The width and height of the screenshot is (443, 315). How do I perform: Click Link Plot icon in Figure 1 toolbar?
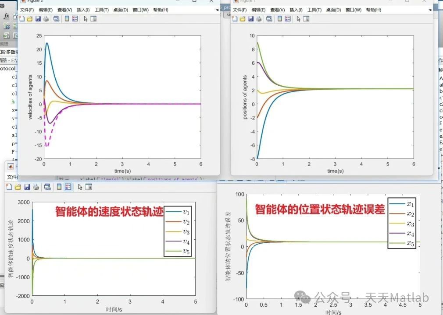pyautogui.click(x=269, y=19)
